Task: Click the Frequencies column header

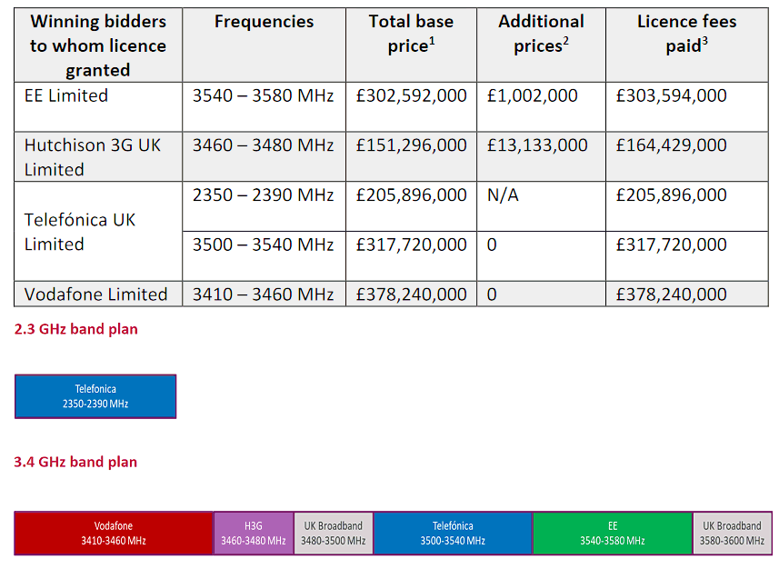Action: pos(264,22)
